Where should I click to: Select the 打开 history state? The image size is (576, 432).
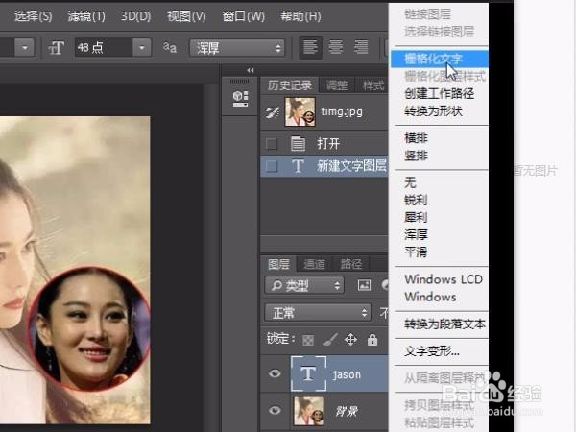tap(324, 144)
